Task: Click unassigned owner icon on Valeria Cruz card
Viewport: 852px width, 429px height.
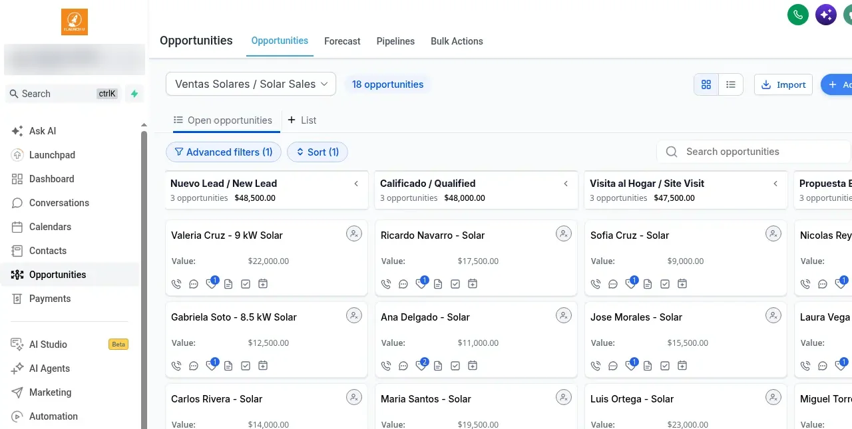Action: [x=353, y=233]
